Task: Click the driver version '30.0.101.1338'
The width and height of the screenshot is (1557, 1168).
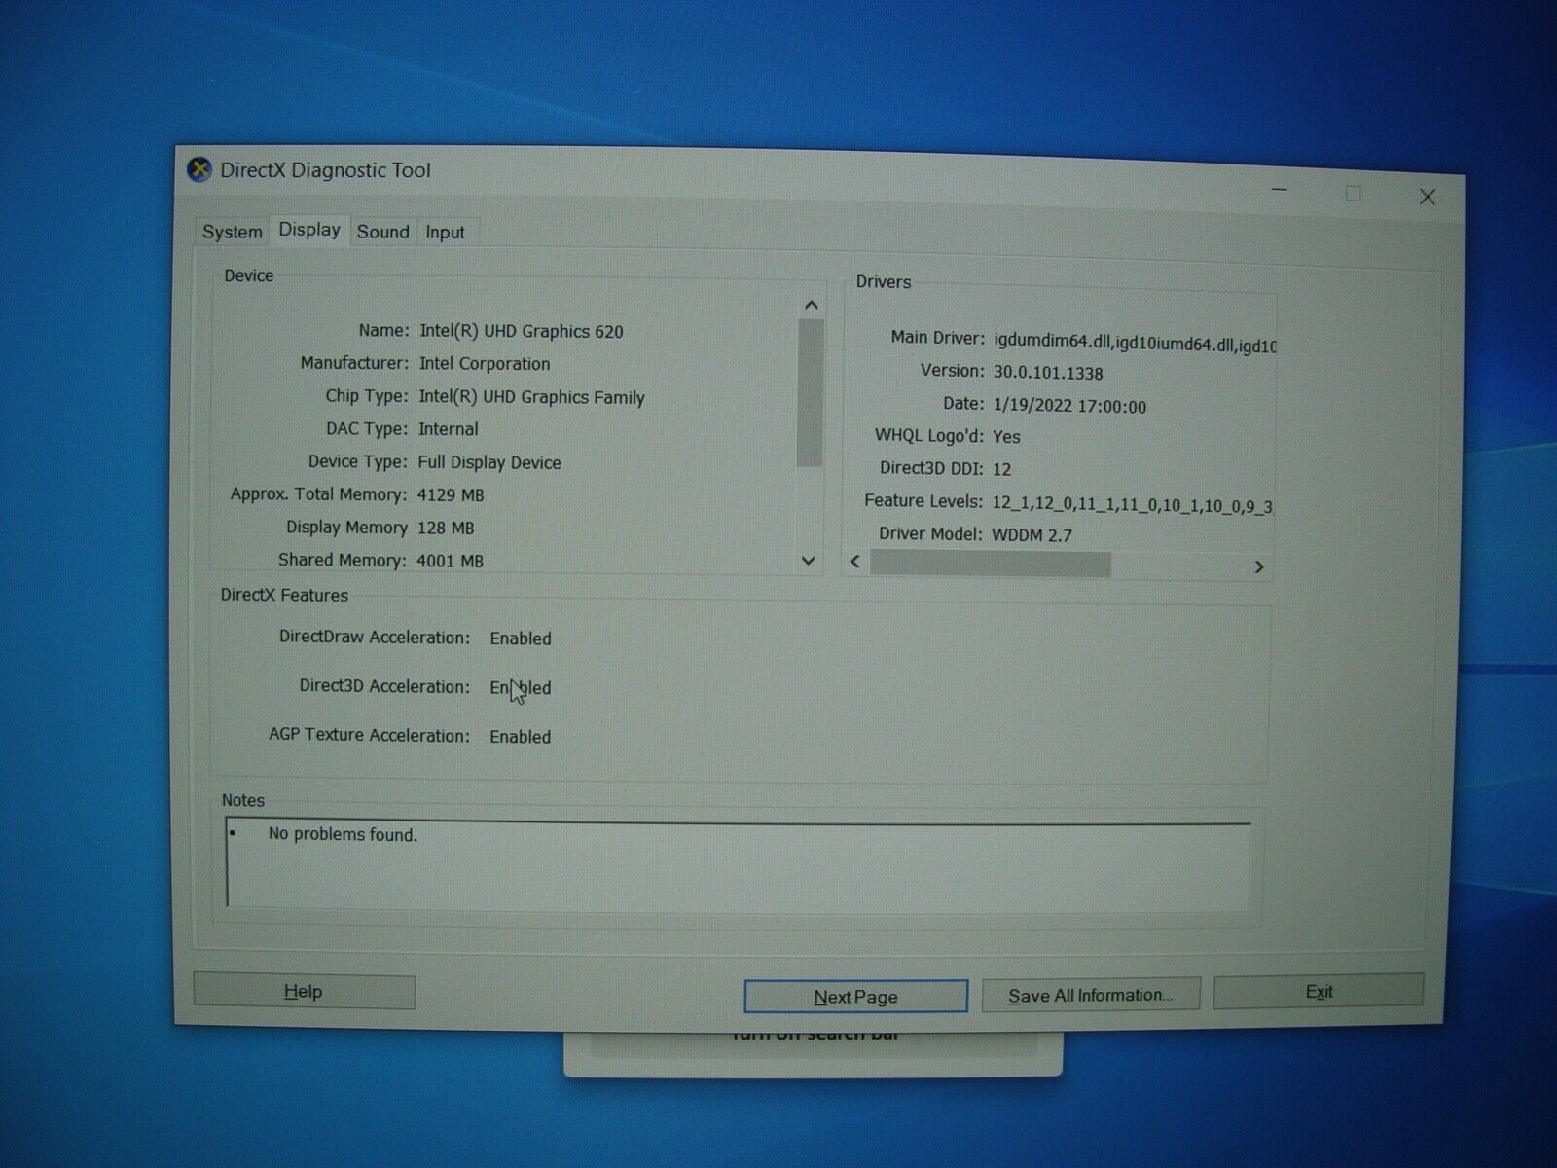Action: tap(1048, 373)
